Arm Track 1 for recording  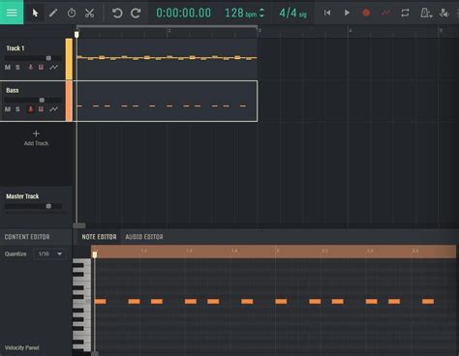(x=30, y=67)
